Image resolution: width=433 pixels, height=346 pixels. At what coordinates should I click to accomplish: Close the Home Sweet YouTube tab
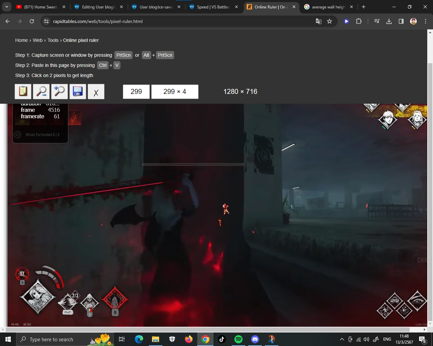64,7
